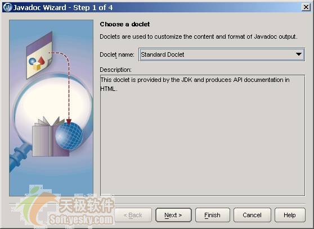314x229 pixels.
Task: Click the blue globe in wizard illustration
Action: click(69, 136)
